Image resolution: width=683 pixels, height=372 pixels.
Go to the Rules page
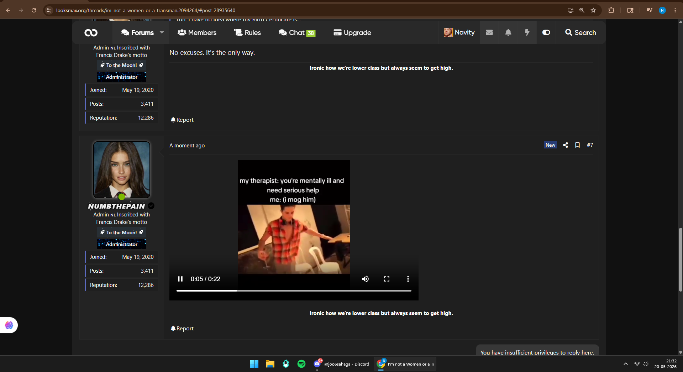pos(247,32)
